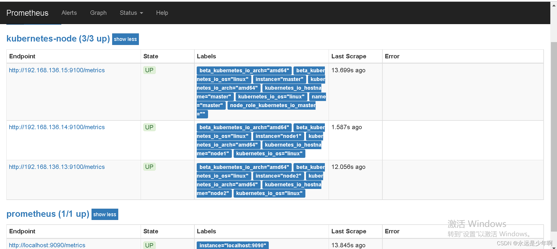Viewport: 557px width, 249px height.
Task: Open endpoint http://192.168.136.13:9100/metrics
Action: point(57,167)
